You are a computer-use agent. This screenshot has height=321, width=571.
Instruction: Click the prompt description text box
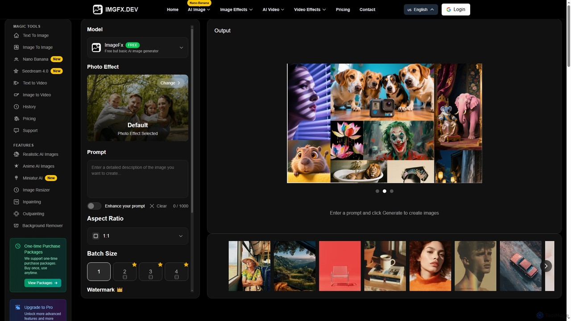point(137,179)
